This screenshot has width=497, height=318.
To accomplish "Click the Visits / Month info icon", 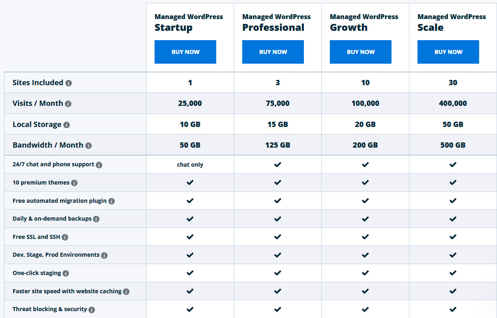I will [69, 103].
